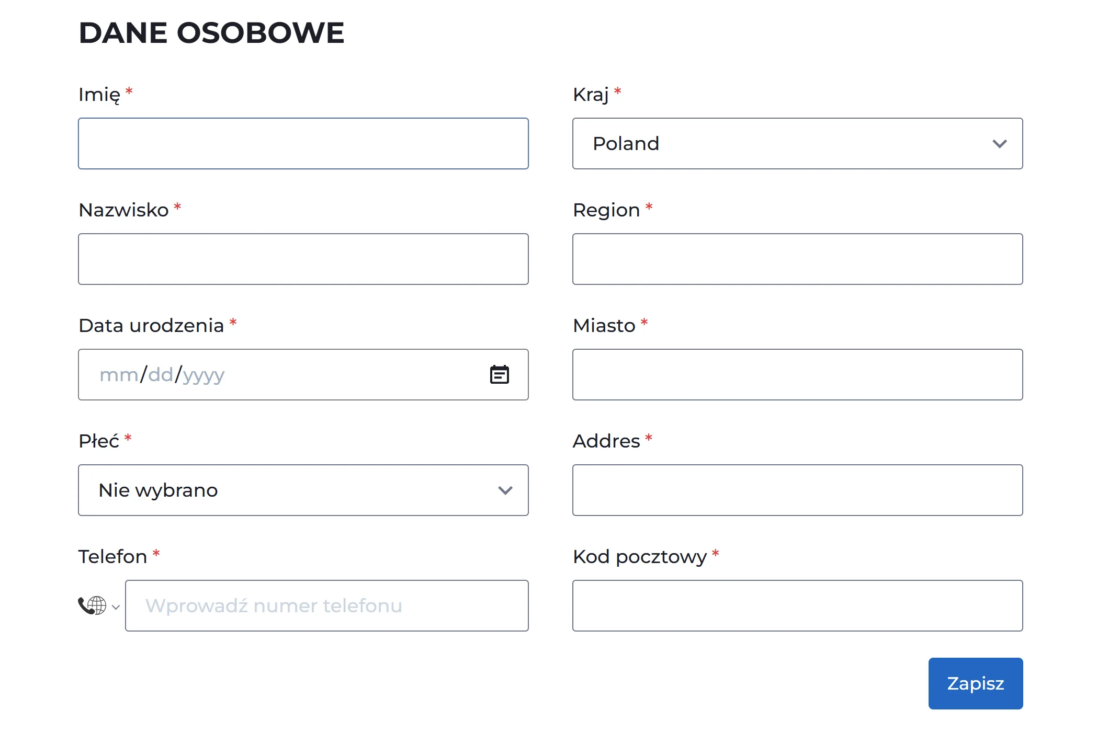Click the Addres input field
The height and width of the screenshot is (745, 1108).
pyautogui.click(x=797, y=490)
